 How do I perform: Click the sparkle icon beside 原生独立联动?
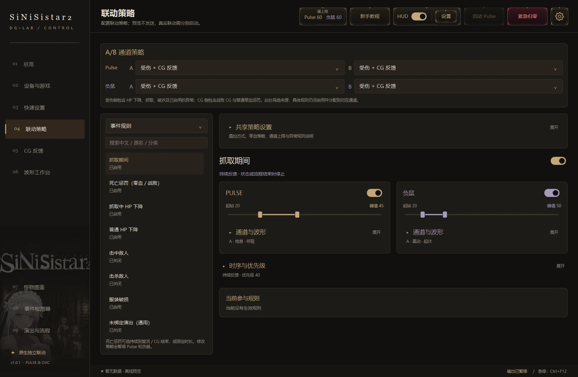[x=13, y=353]
